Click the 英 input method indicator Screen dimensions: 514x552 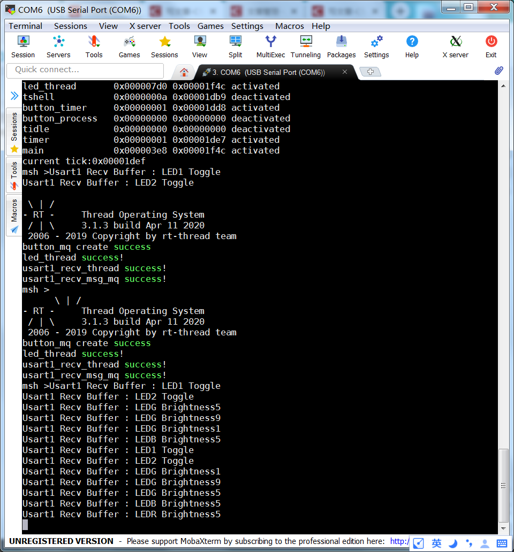point(436,543)
